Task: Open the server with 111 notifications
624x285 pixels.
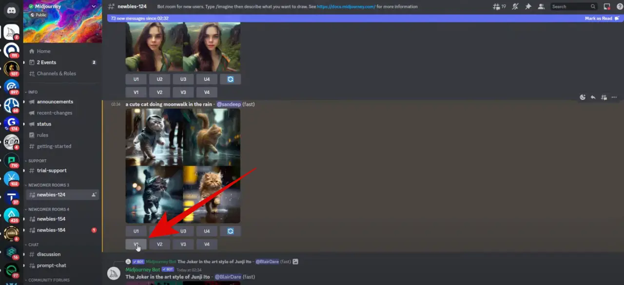Action: [11, 50]
